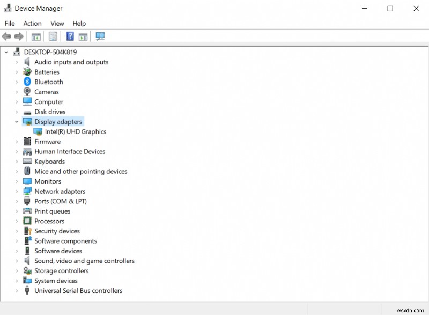Open the View menu
The height and width of the screenshot is (315, 429).
[x=57, y=23]
